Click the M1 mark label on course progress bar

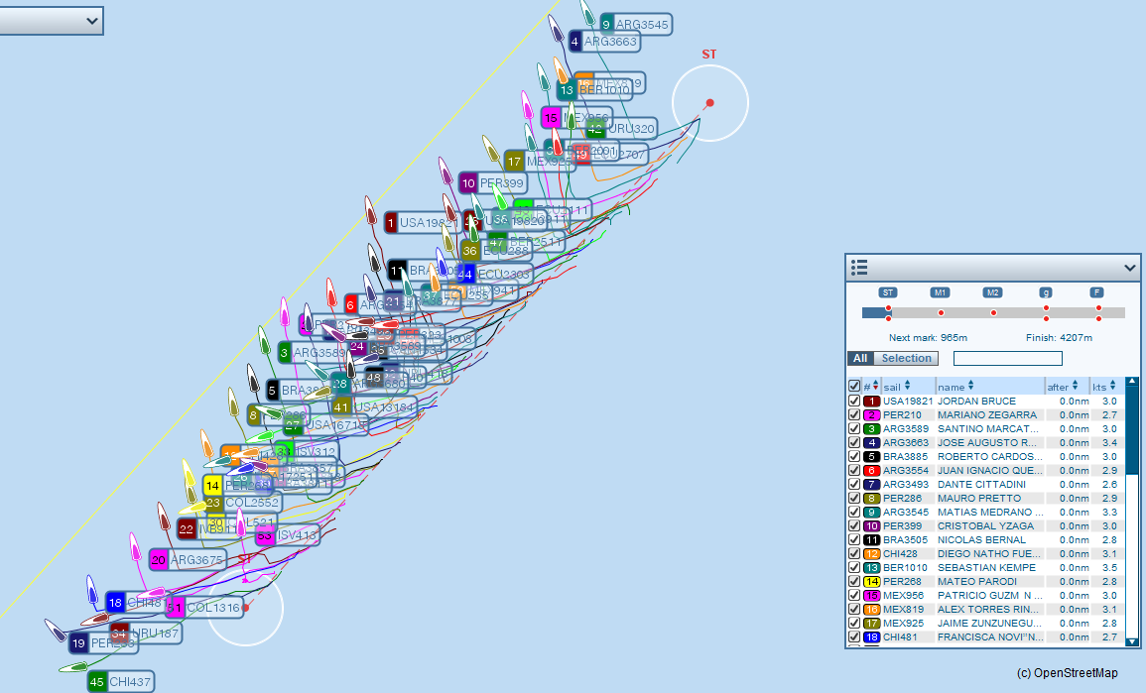[941, 292]
